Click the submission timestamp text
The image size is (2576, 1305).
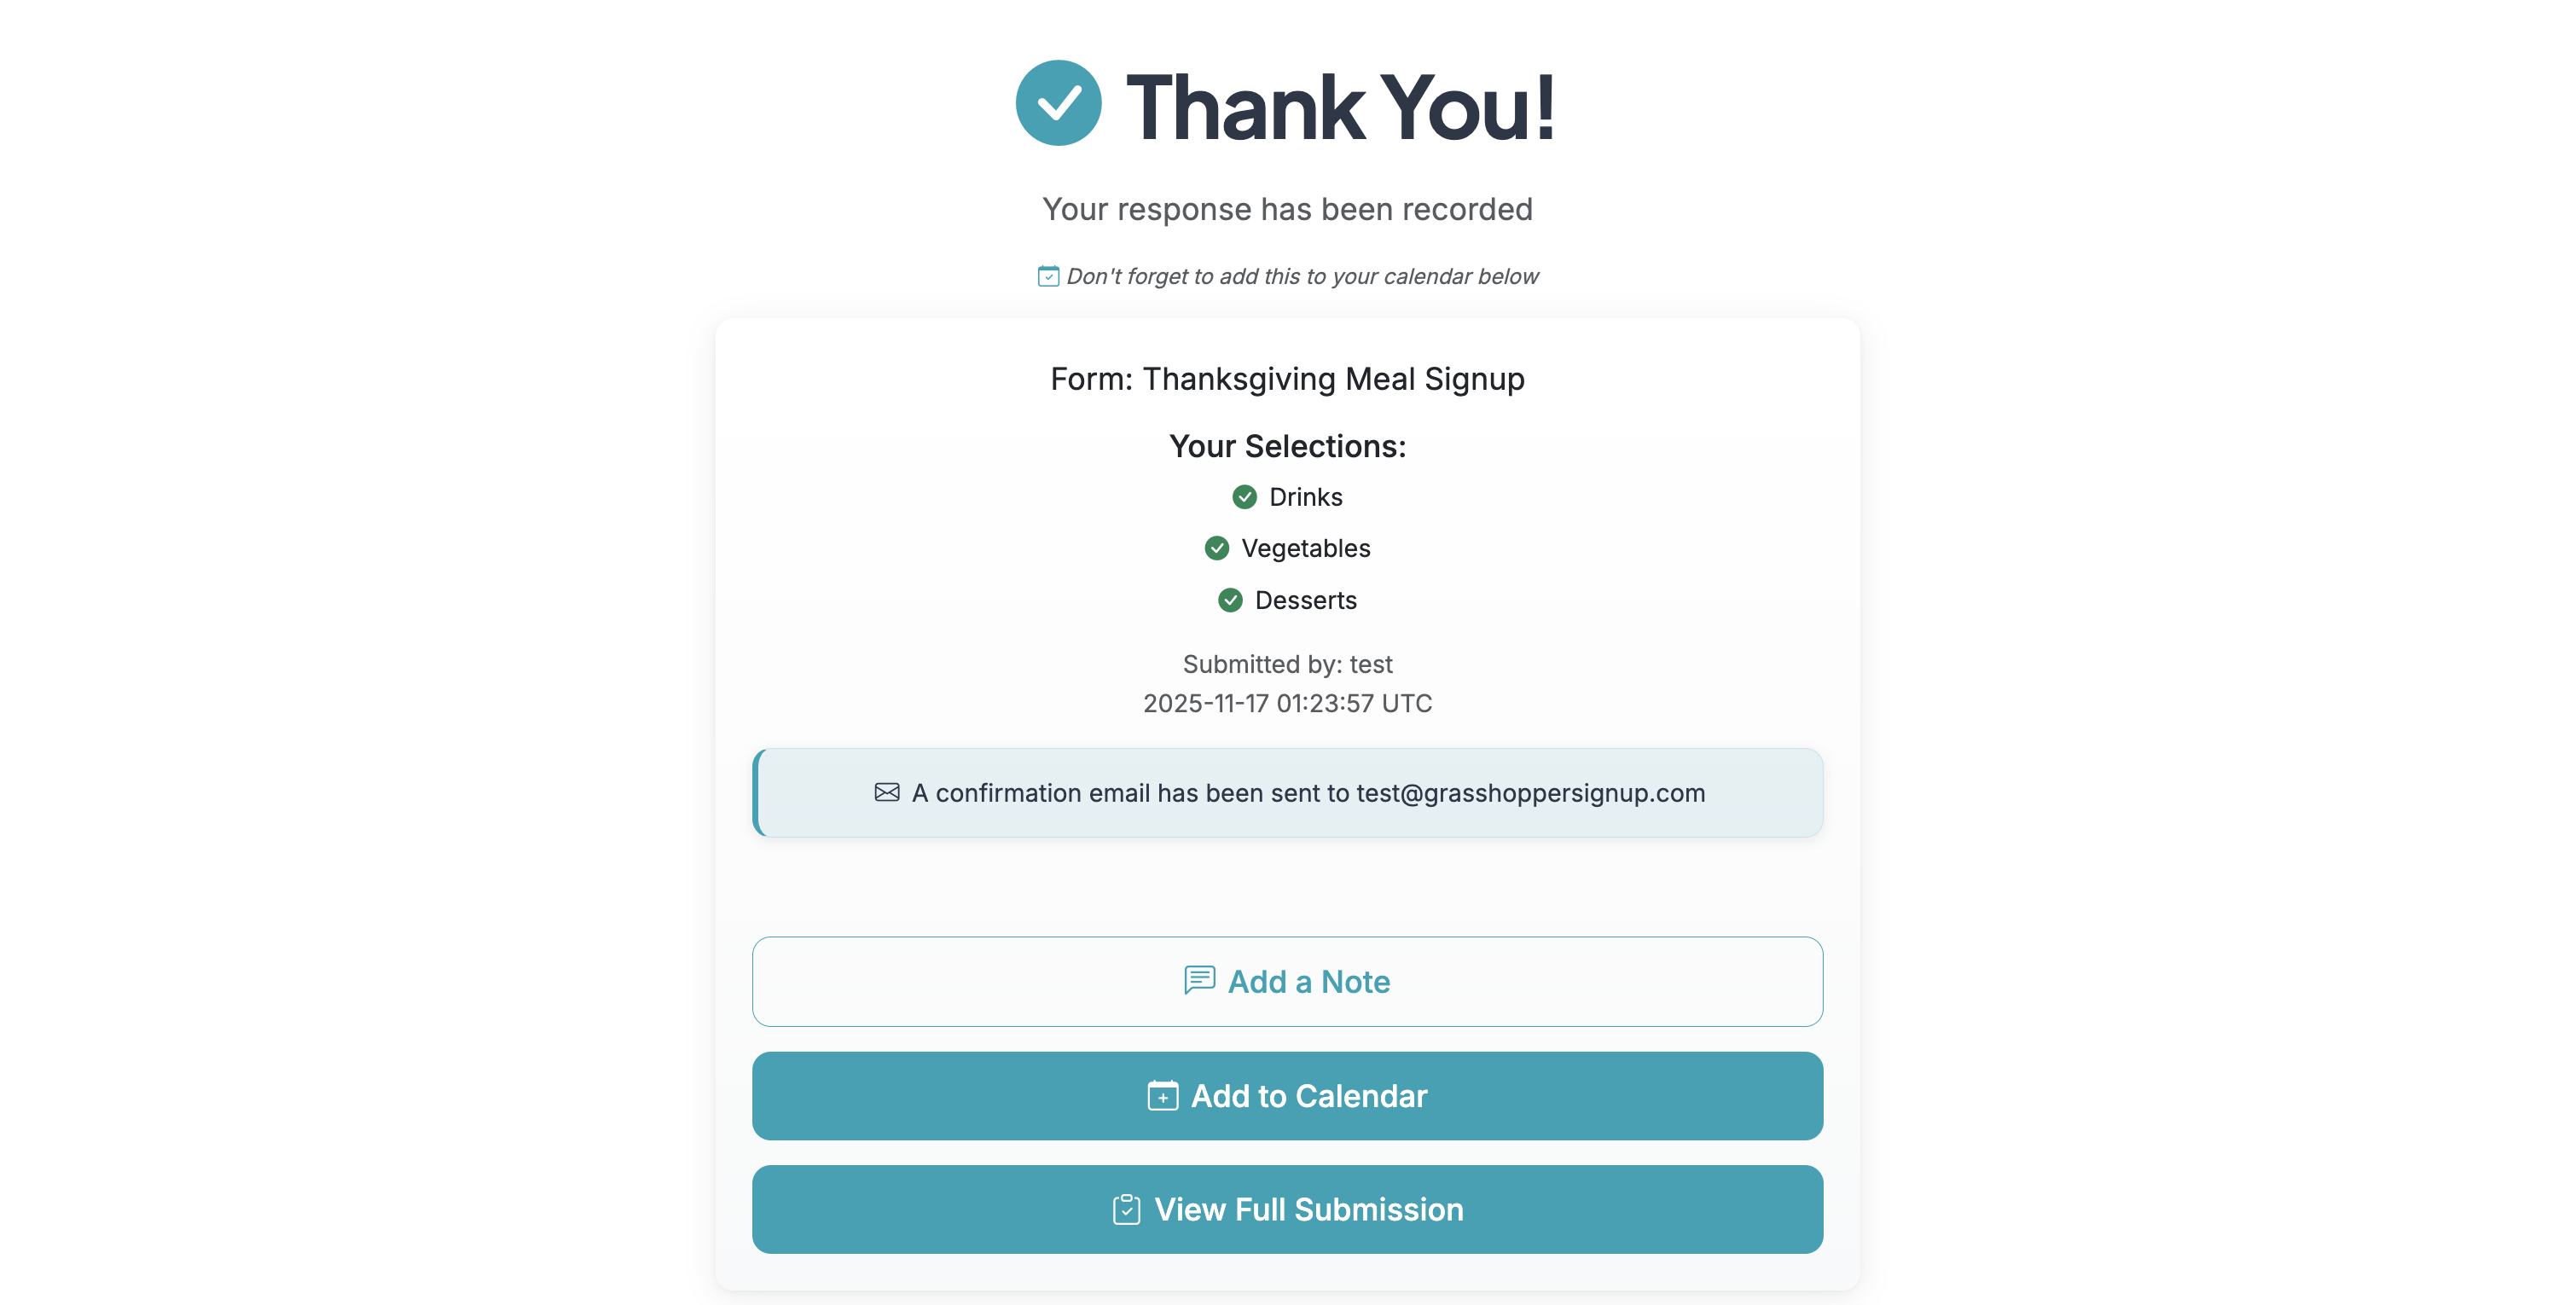[x=1288, y=703]
